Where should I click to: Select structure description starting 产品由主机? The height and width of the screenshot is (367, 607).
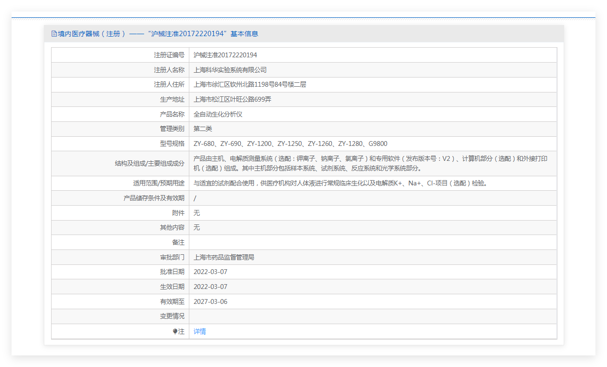(x=370, y=164)
